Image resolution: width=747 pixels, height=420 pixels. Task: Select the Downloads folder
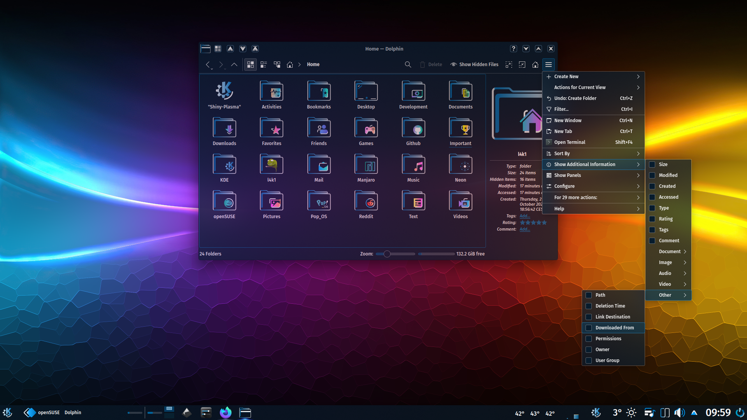pos(224,132)
